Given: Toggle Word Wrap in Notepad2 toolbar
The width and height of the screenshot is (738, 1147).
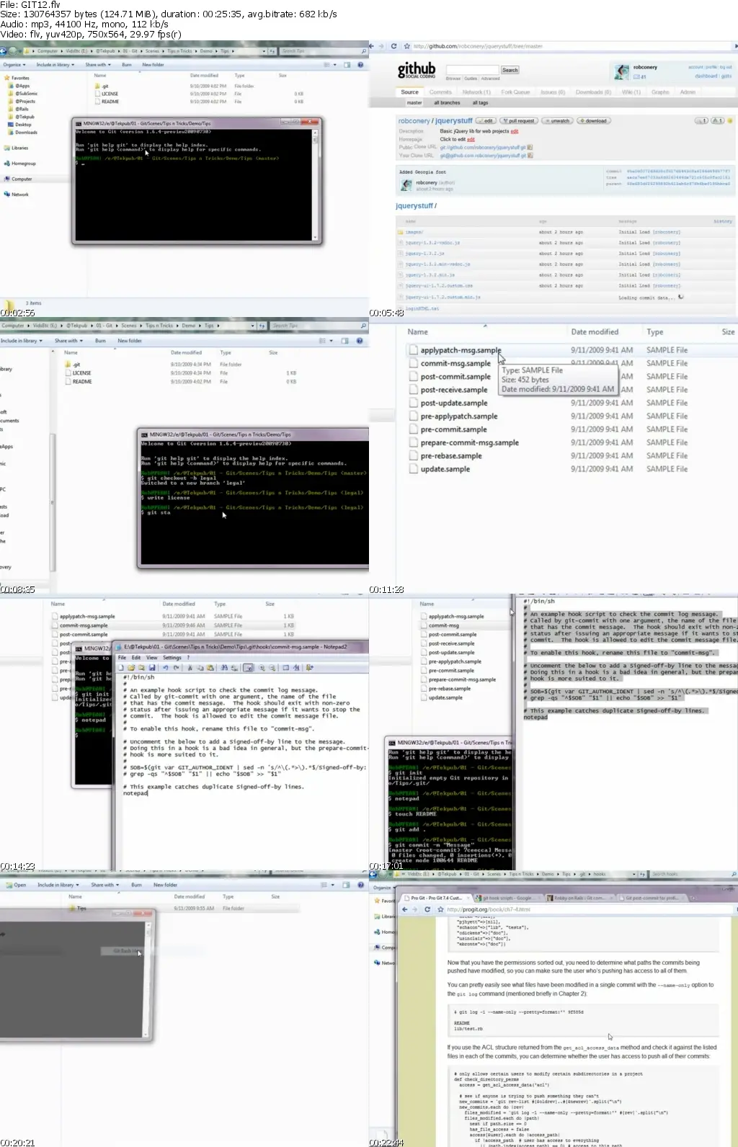Looking at the screenshot, I should [249, 668].
